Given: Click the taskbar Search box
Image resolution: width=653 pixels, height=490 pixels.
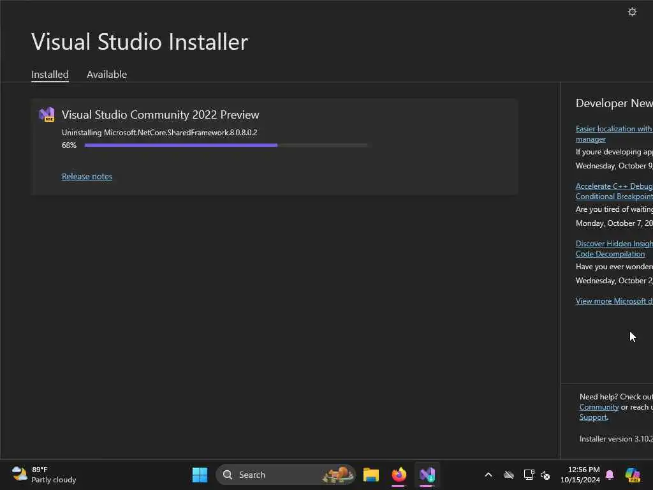Looking at the screenshot, I should click(x=286, y=475).
